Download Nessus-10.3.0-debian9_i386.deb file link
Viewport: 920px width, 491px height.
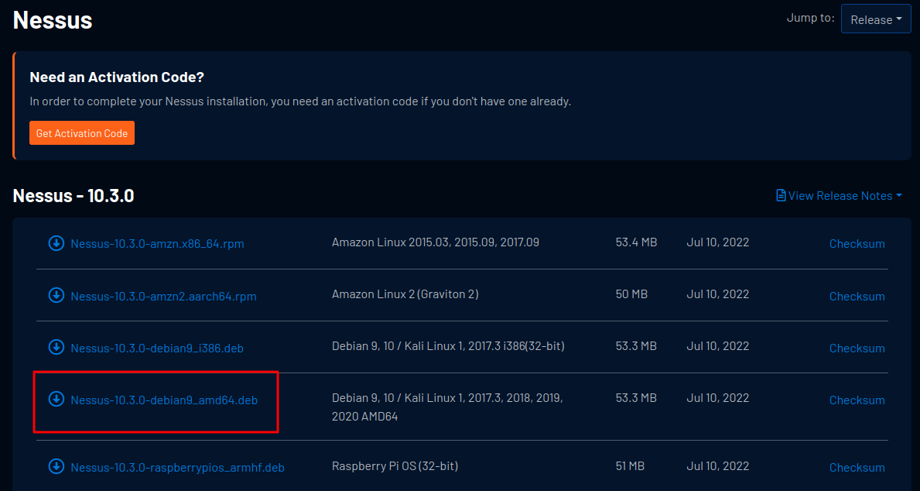[156, 349]
